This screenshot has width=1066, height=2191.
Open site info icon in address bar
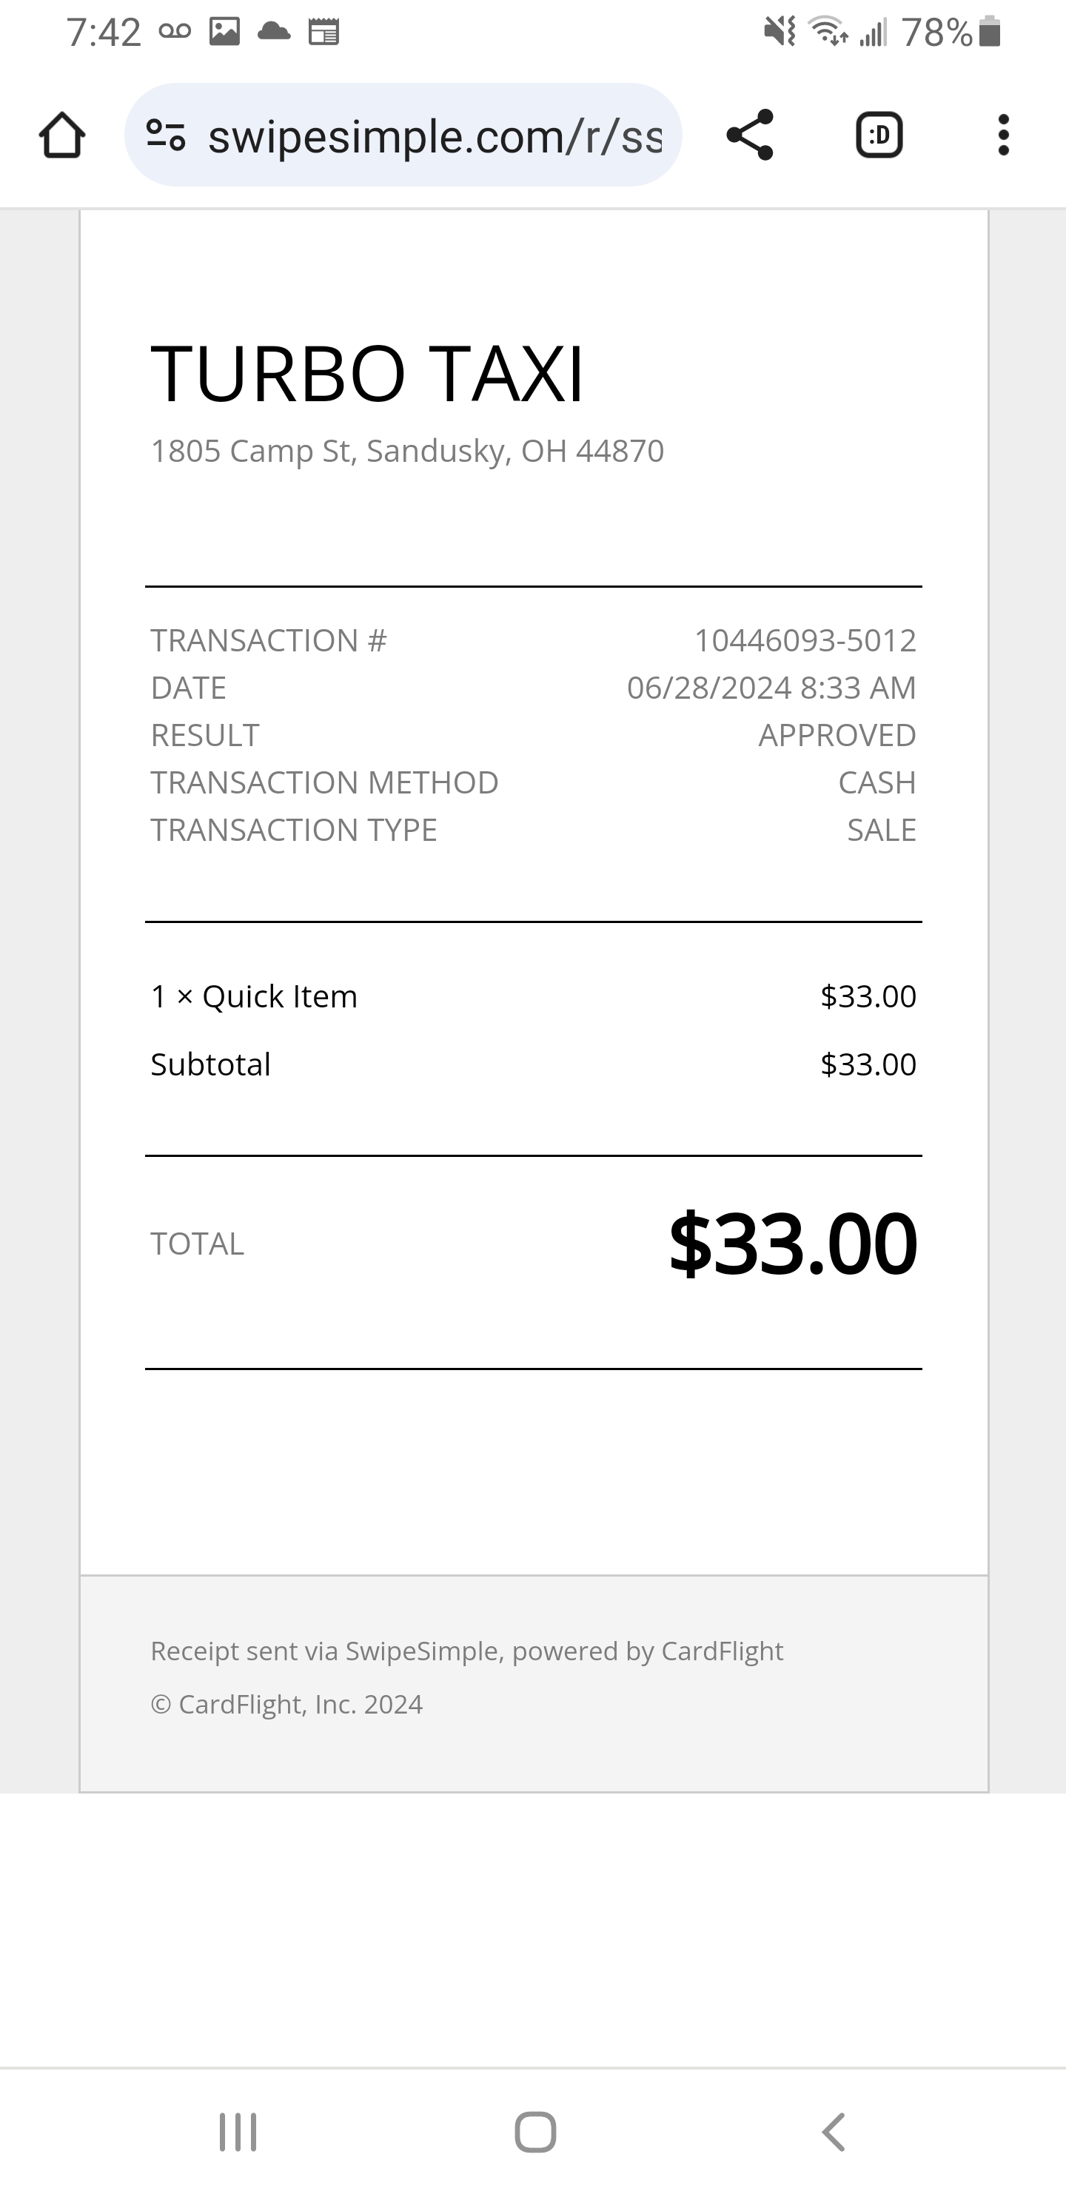point(166,135)
